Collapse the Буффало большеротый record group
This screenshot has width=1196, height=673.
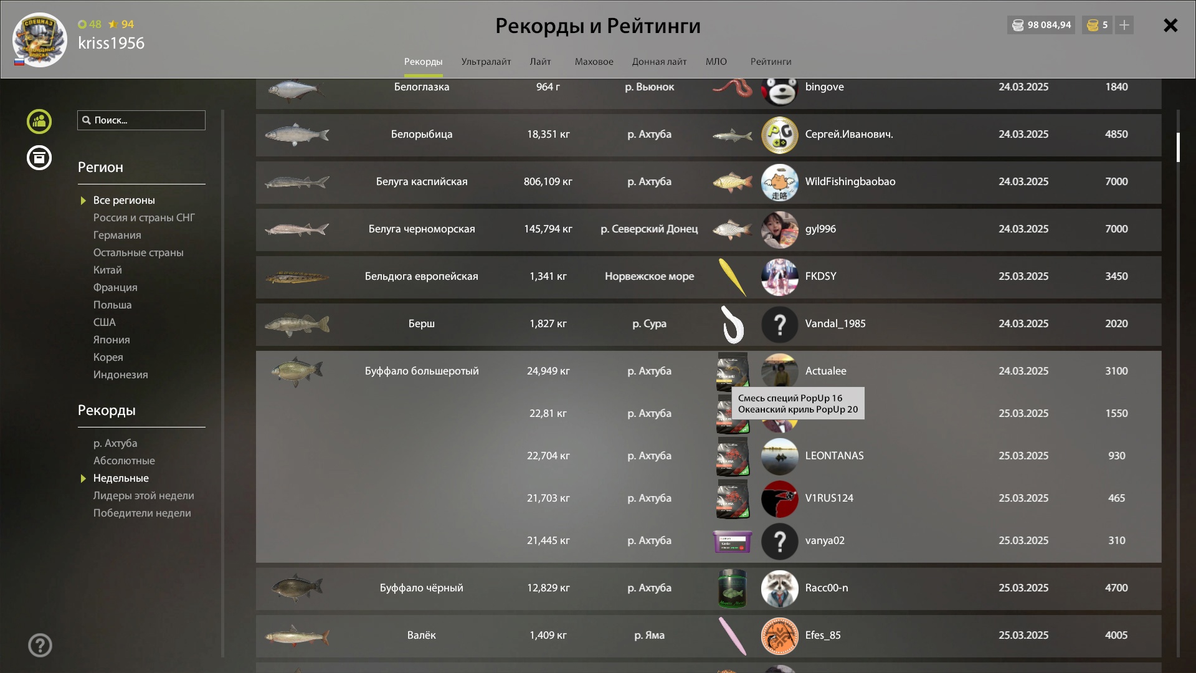click(x=708, y=371)
